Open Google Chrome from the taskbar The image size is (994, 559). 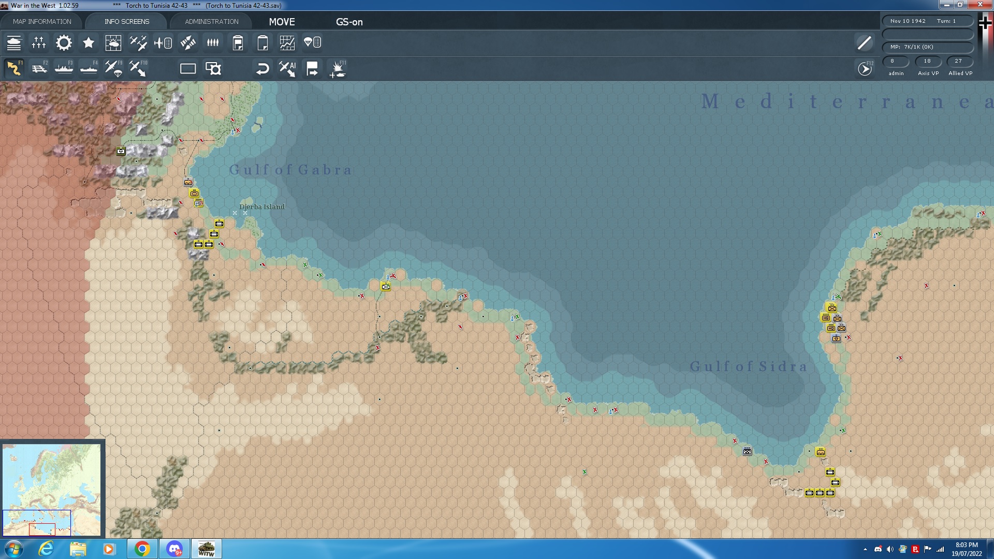(142, 549)
